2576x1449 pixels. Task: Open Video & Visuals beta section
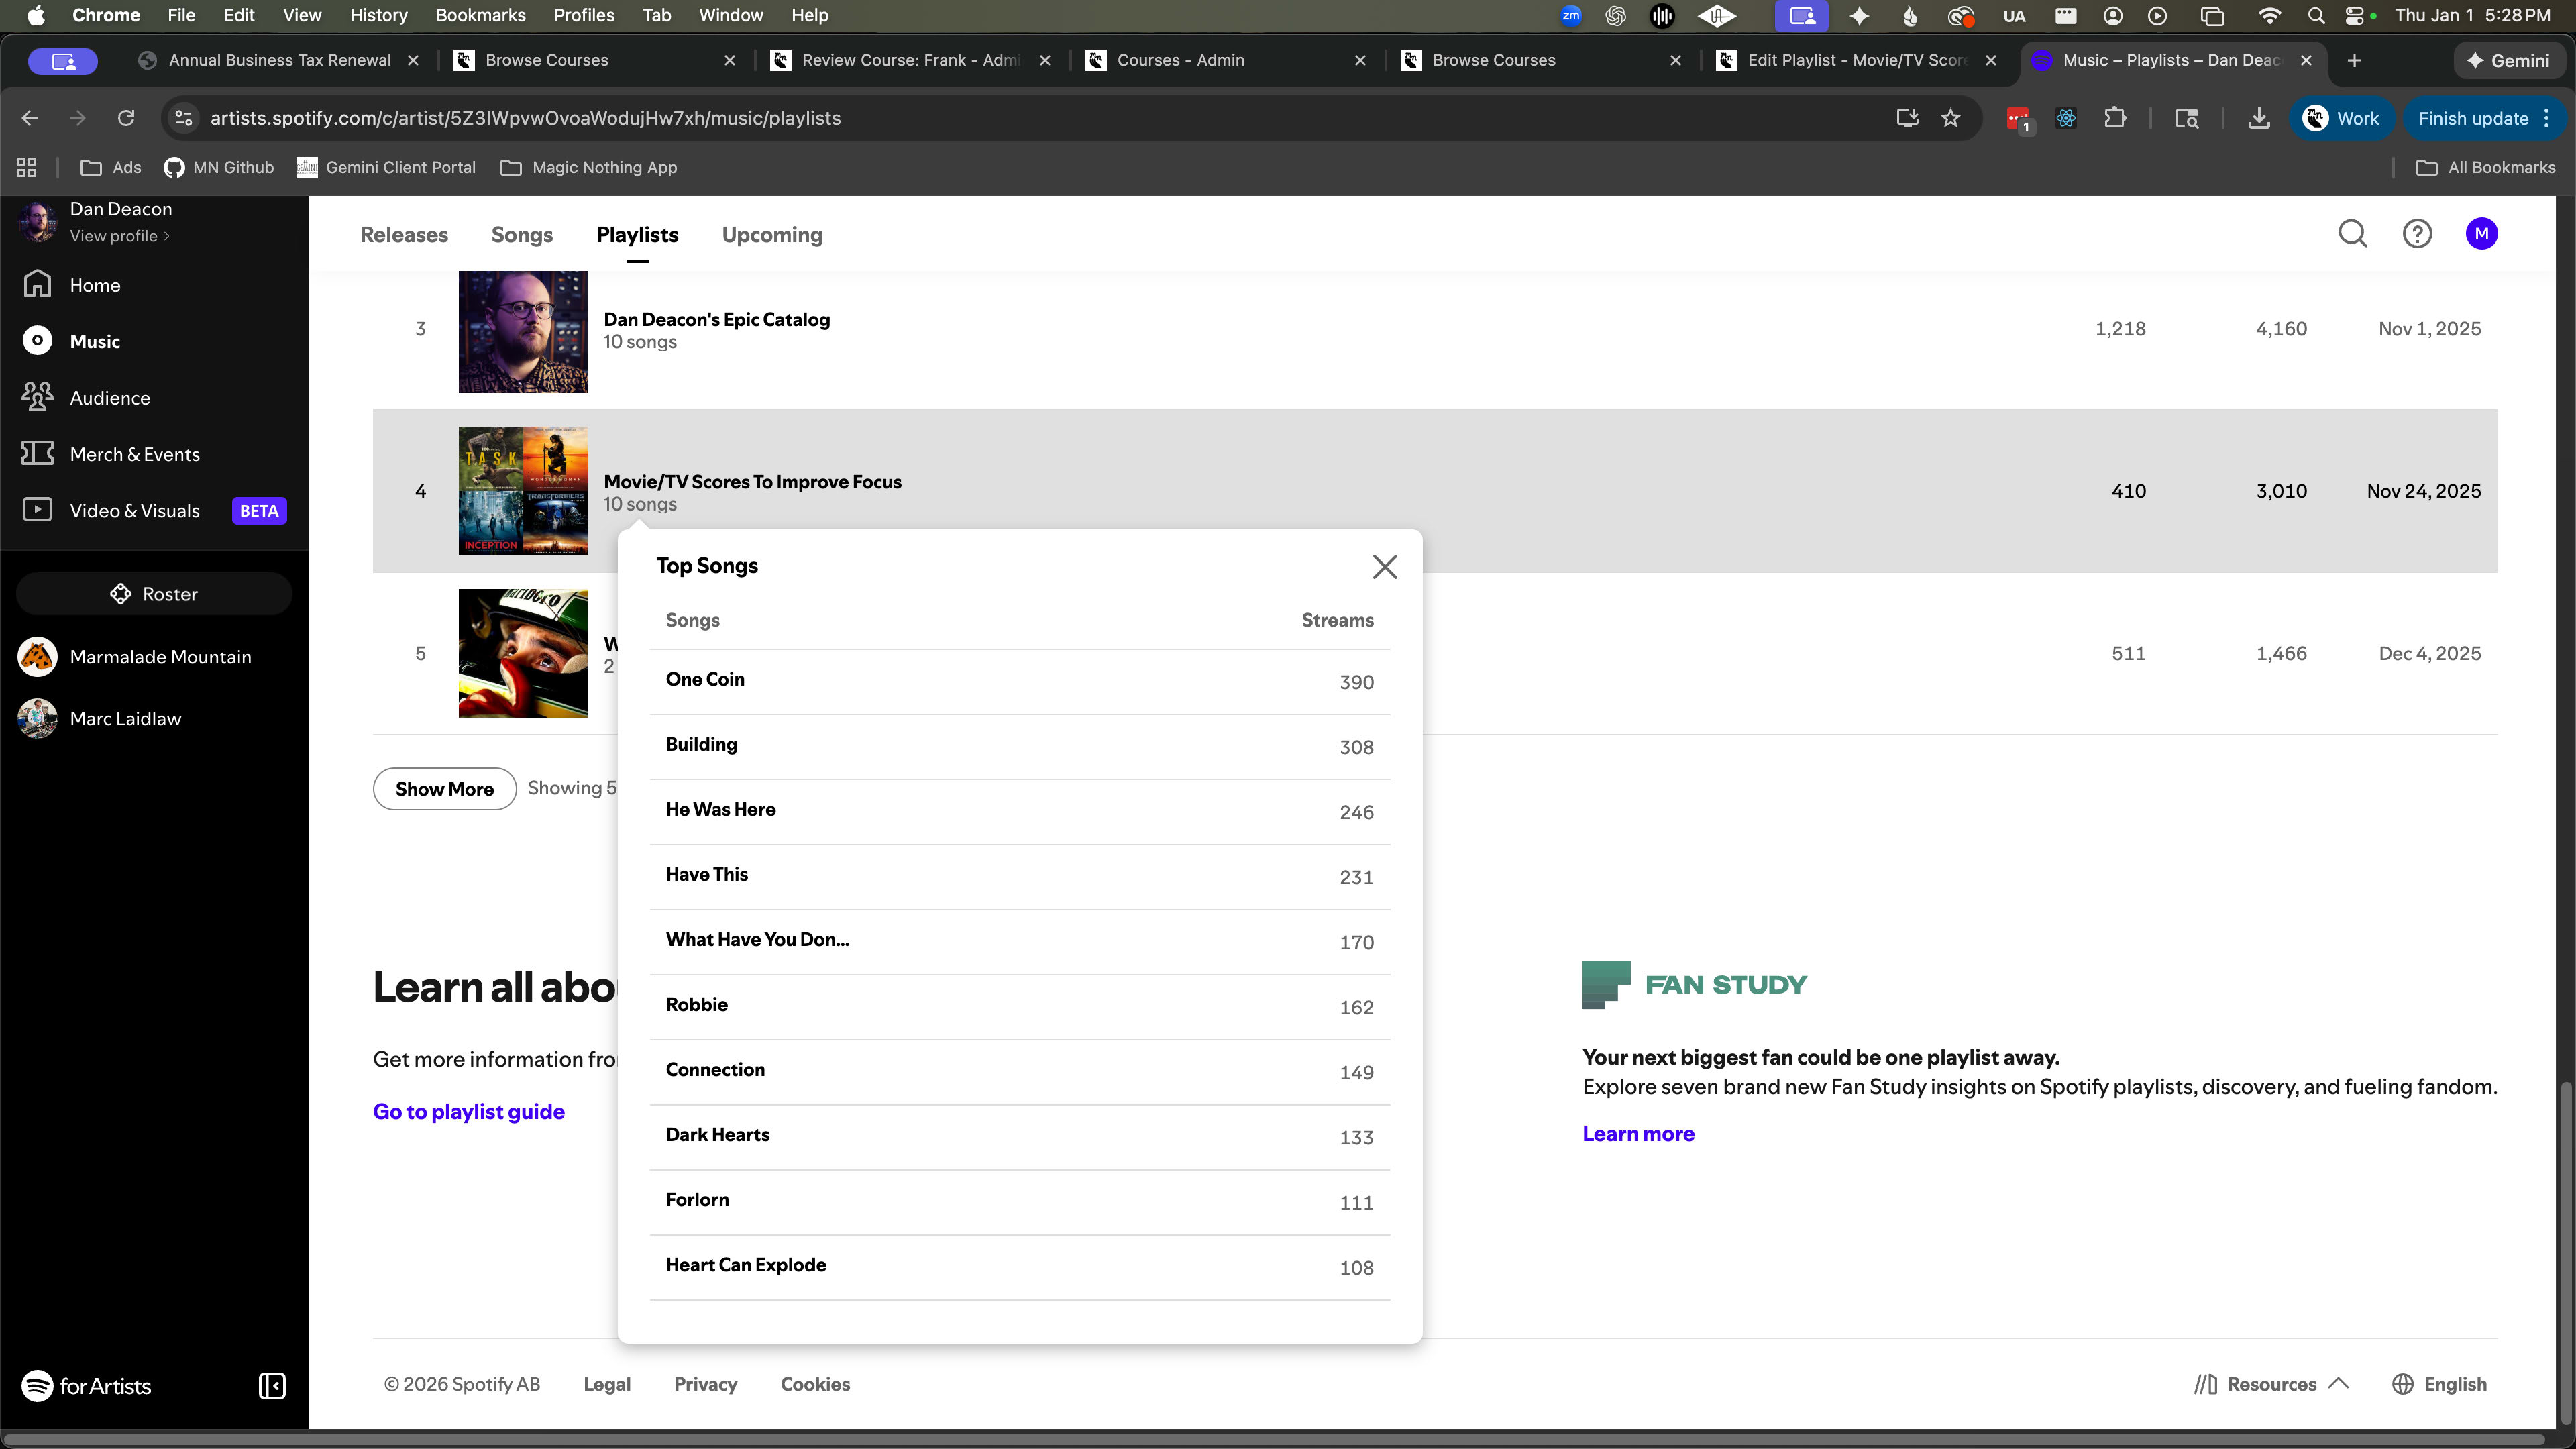point(134,511)
